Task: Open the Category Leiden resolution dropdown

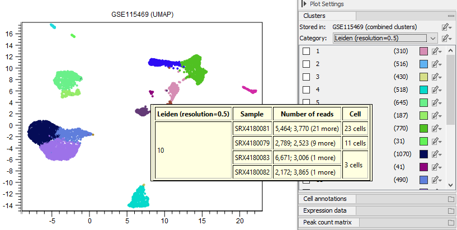Action: 385,38
